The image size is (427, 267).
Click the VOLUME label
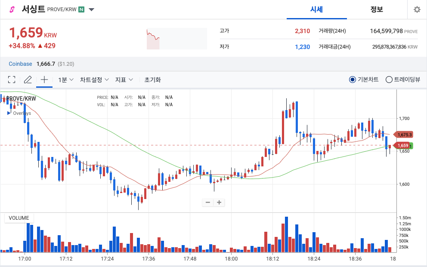coord(19,218)
